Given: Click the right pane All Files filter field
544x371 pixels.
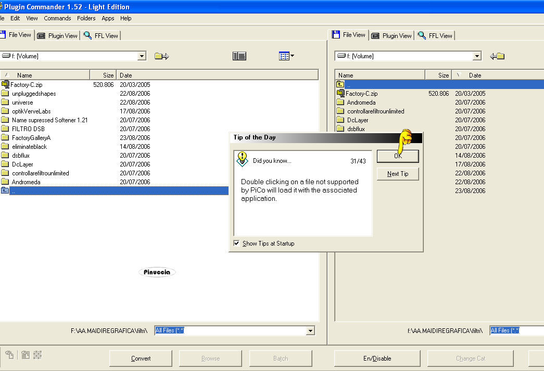Looking at the screenshot, I should (x=517, y=330).
